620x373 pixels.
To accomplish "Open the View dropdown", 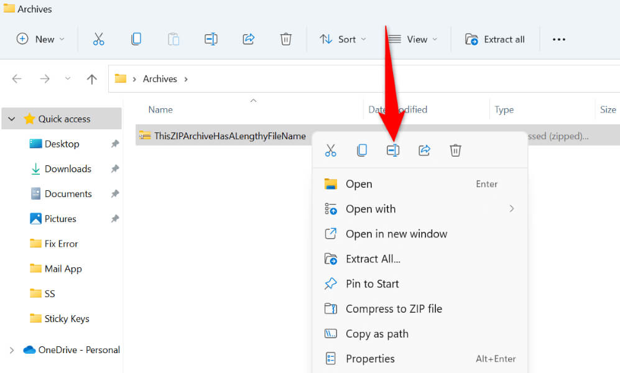I will point(412,39).
